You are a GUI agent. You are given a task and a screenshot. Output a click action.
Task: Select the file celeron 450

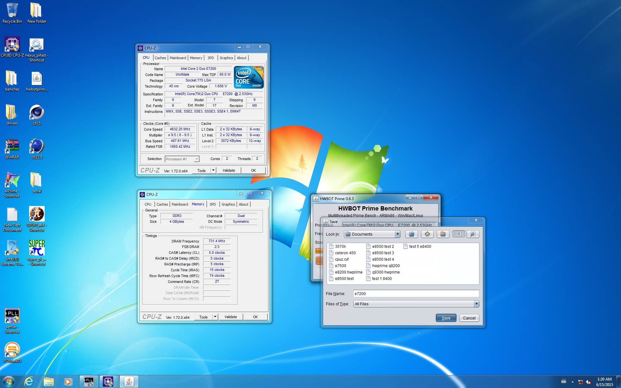(342, 253)
